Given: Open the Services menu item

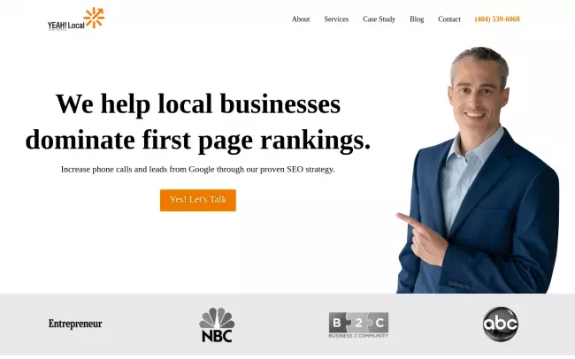Looking at the screenshot, I should (x=336, y=19).
